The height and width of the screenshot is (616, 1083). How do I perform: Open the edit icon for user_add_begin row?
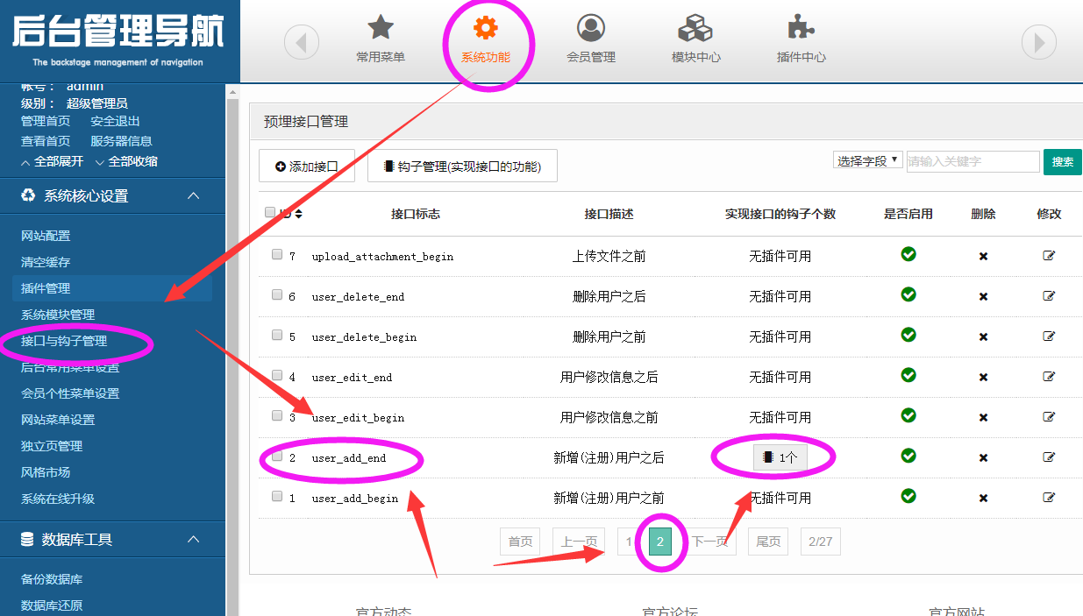(x=1049, y=497)
